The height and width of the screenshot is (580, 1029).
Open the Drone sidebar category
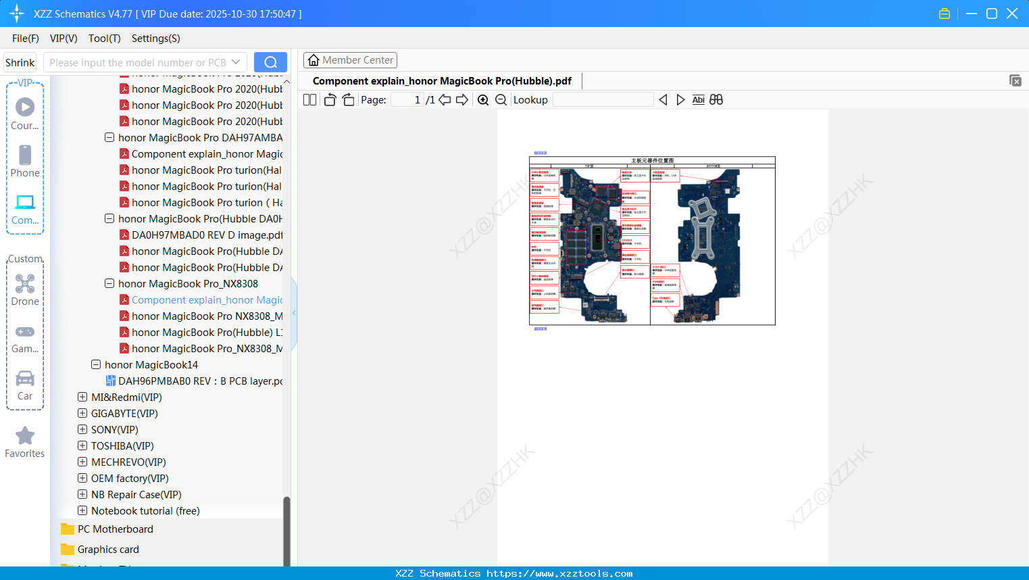point(25,290)
